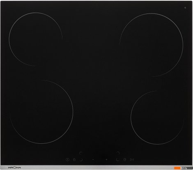
Task: Select the rear-right zone arc icon
Action: [x=118, y=153]
